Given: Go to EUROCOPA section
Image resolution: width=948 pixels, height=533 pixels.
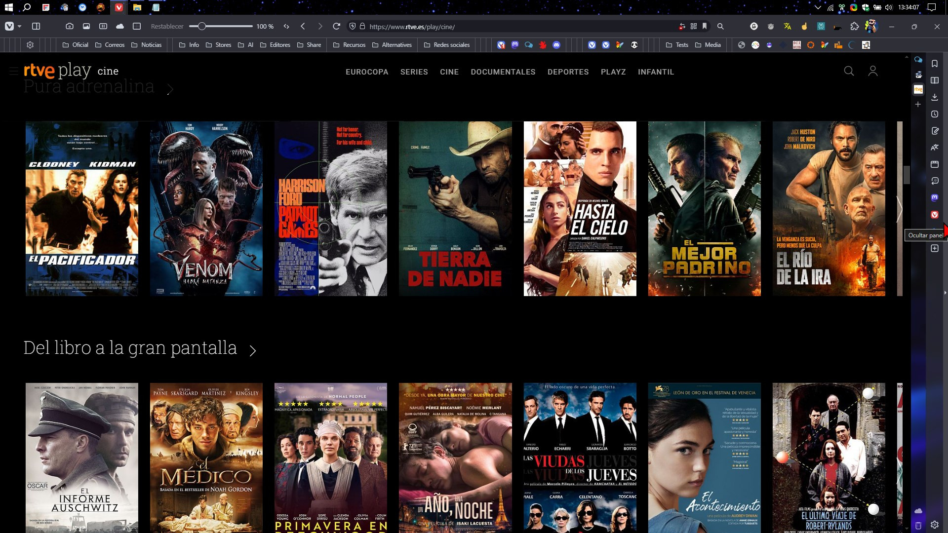Looking at the screenshot, I should click(367, 72).
